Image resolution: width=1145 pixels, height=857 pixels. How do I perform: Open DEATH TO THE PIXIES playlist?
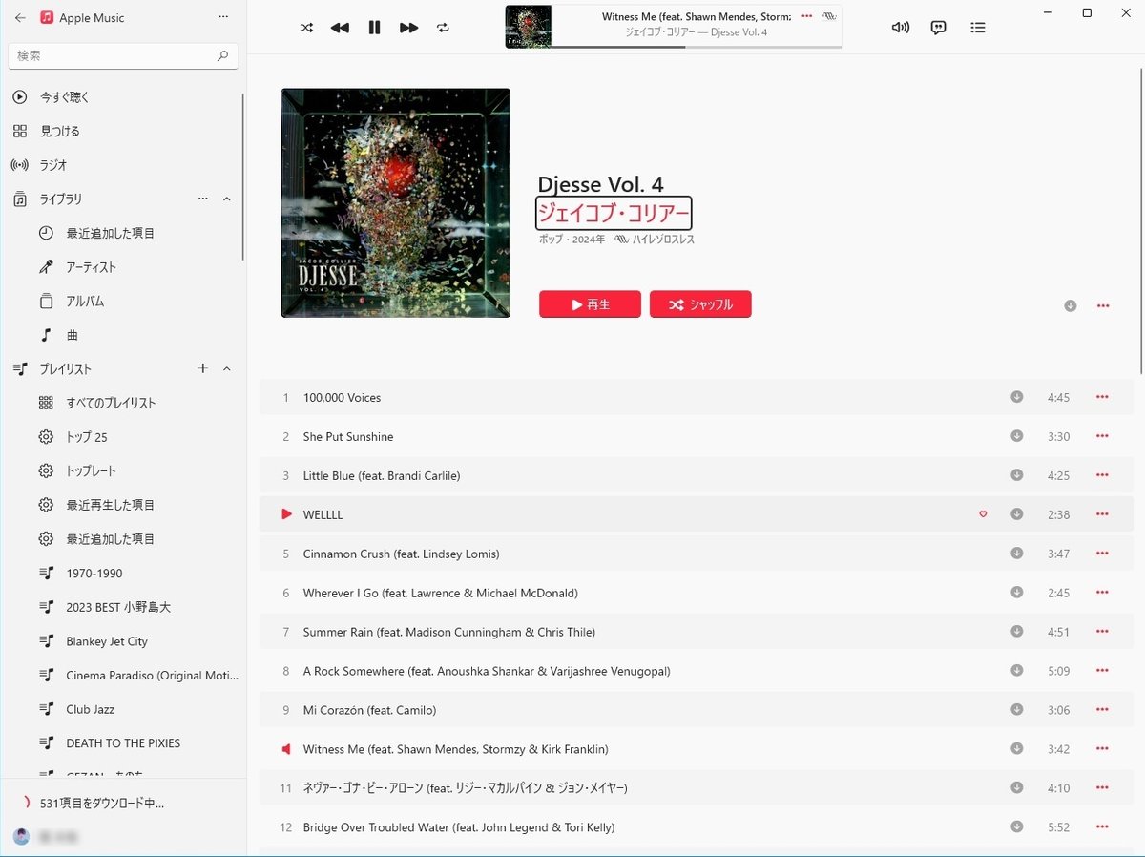pyautogui.click(x=122, y=743)
